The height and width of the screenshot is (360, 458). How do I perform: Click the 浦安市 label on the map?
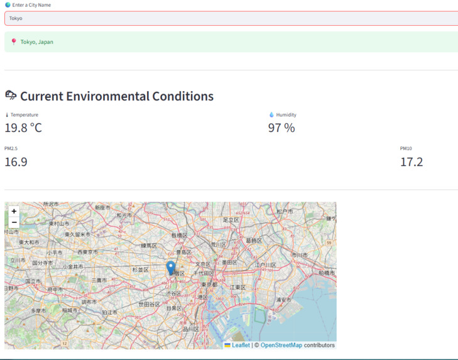[283, 300]
